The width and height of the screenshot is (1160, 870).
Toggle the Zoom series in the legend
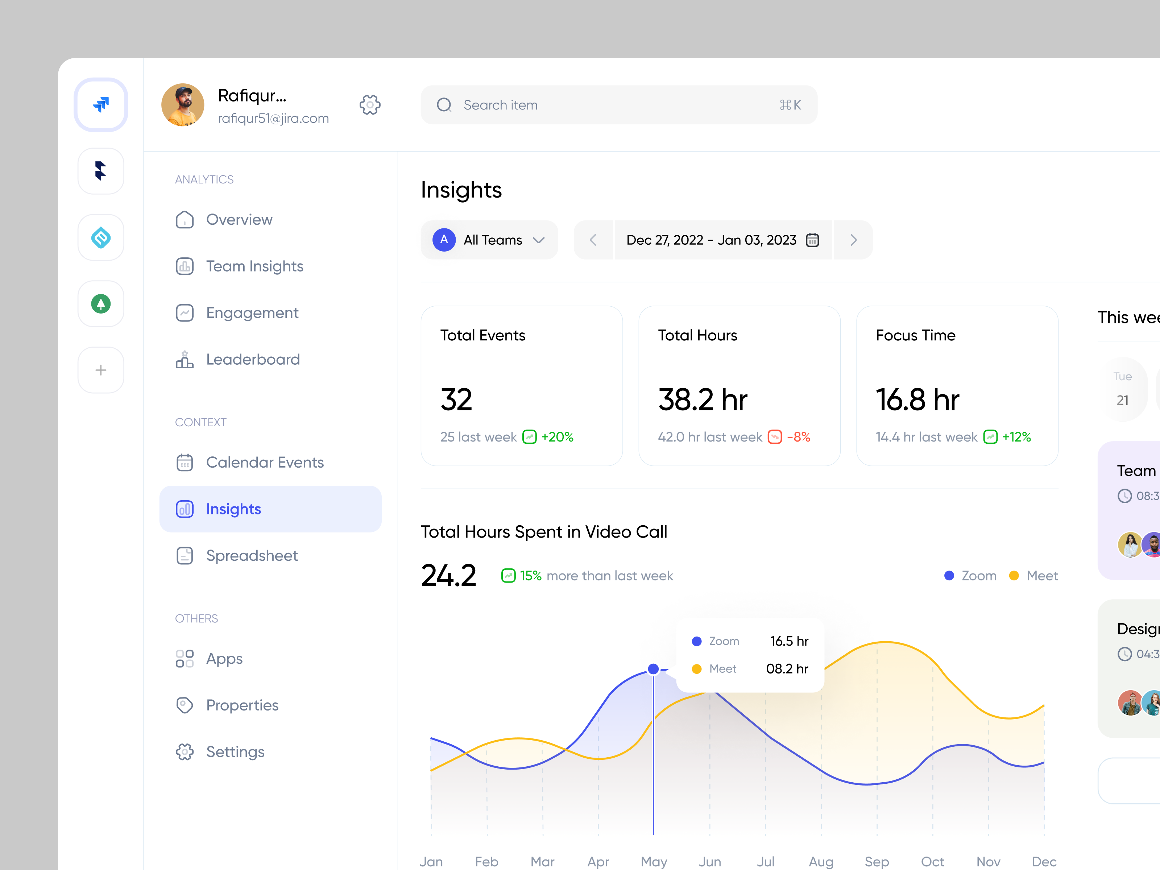point(970,575)
